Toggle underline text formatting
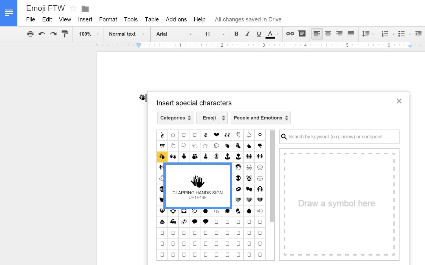The width and height of the screenshot is (425, 265). coord(258,34)
